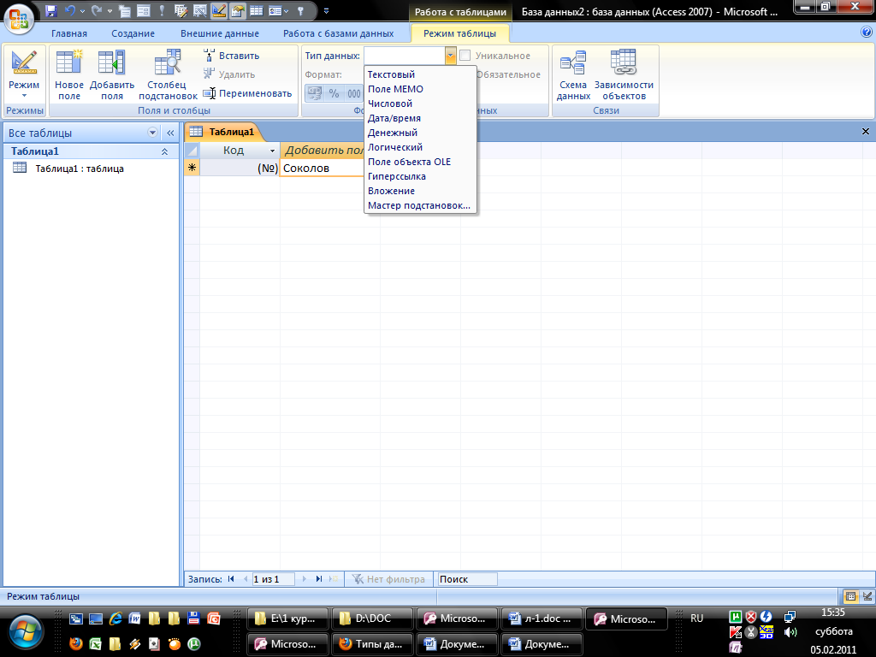Switch to design view in status bar
Screen dimensions: 876x657
click(x=867, y=596)
